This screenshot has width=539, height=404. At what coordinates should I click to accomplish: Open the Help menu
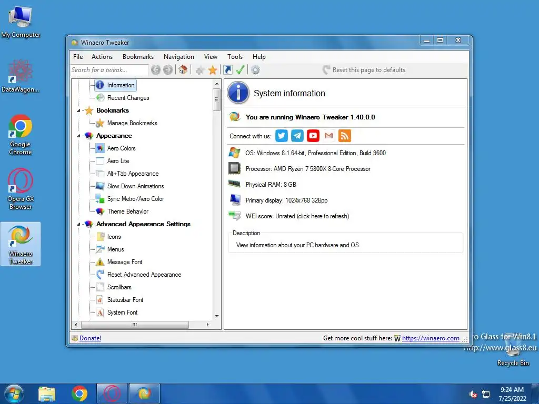(259, 57)
